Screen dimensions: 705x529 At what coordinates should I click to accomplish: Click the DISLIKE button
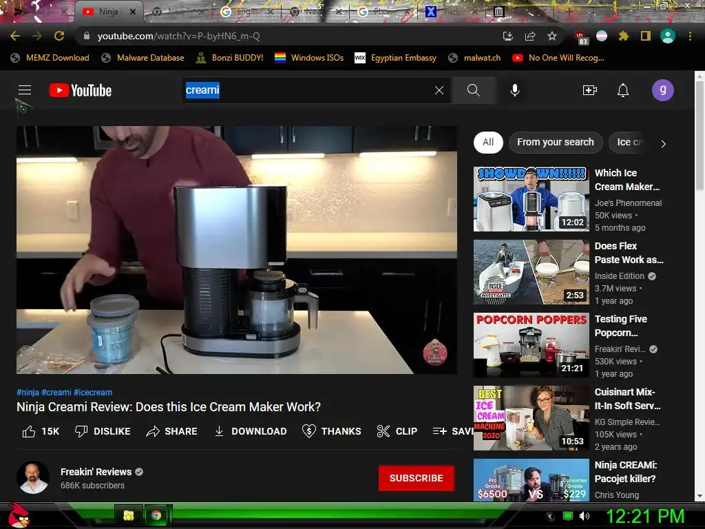tap(103, 431)
